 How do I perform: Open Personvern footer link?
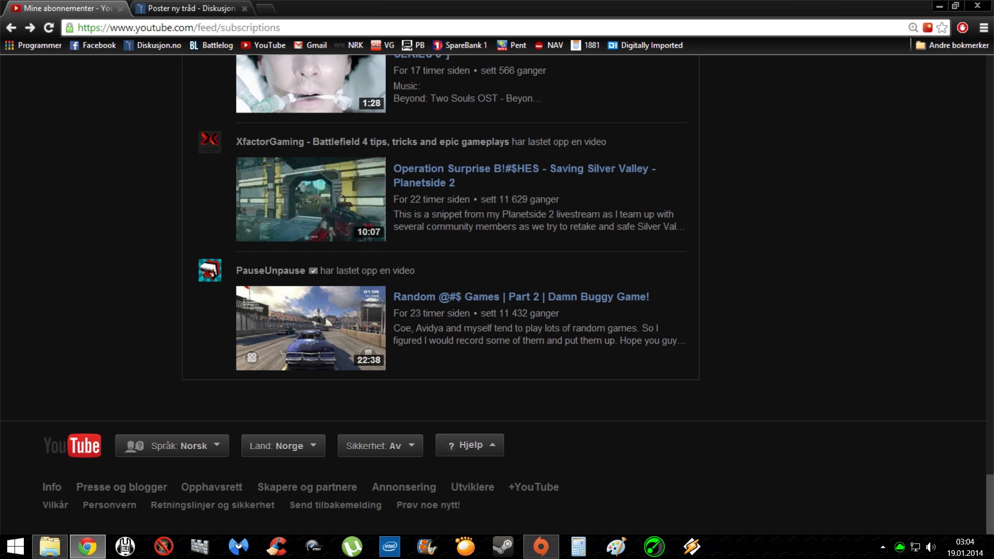109,505
